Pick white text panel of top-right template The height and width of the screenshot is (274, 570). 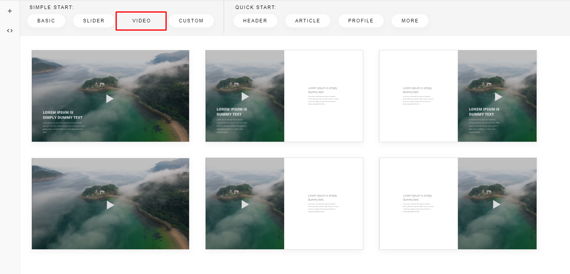tap(418, 96)
